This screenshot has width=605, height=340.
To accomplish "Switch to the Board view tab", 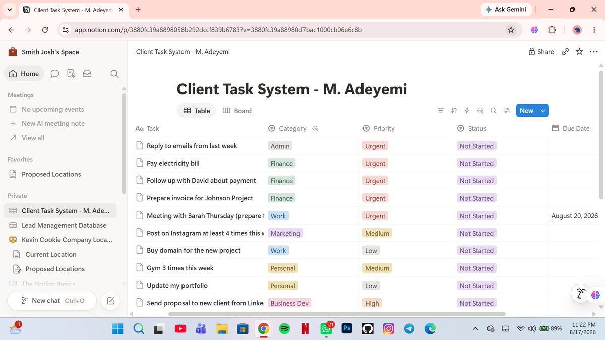I will (x=237, y=111).
